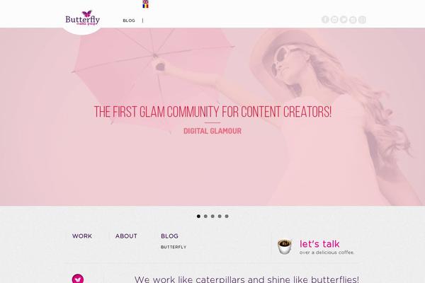Open the WORK section link
Screen dimensions: 425x283
(82, 236)
